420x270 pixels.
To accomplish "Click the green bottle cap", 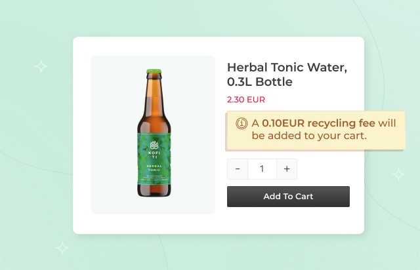I will tap(154, 72).
